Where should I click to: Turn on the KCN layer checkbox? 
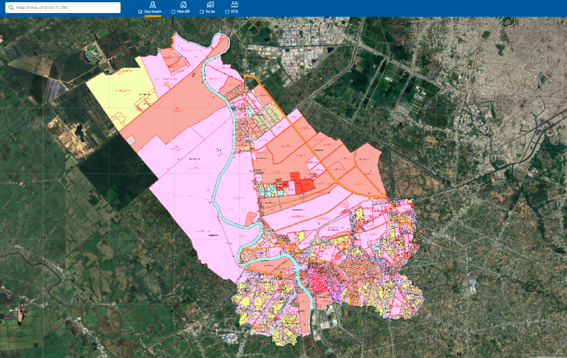click(x=227, y=11)
